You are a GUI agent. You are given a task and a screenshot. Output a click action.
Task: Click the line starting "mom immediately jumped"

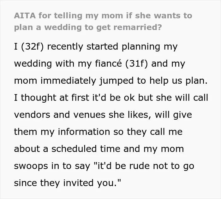coord(111,81)
